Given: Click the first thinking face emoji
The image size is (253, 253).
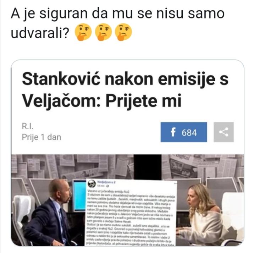Looking at the screenshot, I should 83,32.
